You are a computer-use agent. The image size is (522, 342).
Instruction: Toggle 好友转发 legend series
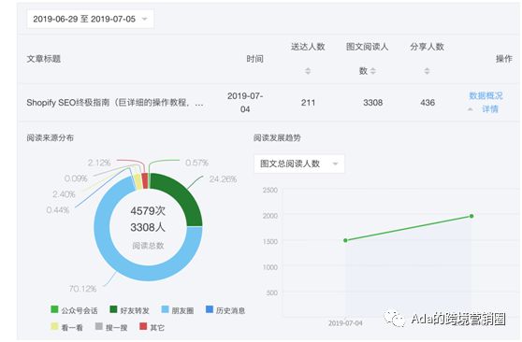pyautogui.click(x=129, y=310)
